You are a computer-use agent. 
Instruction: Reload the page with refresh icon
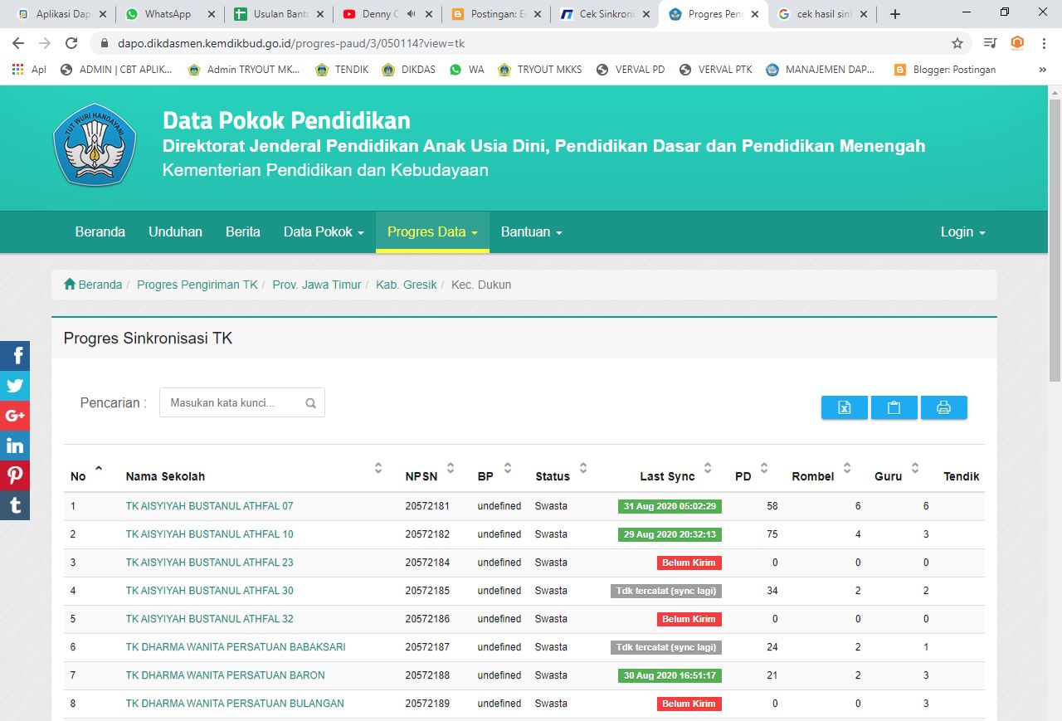(71, 43)
